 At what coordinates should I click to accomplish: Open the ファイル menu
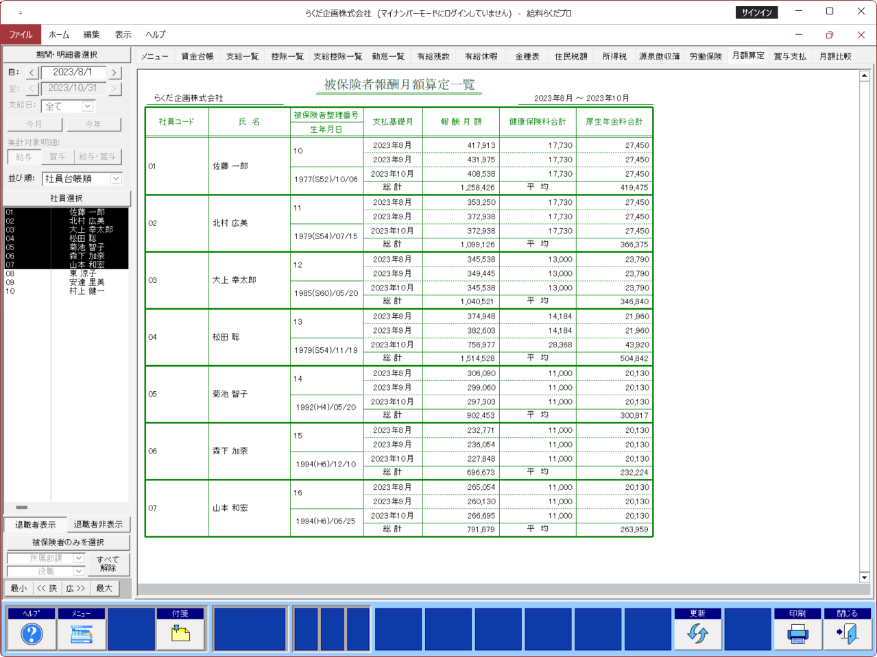(x=21, y=34)
